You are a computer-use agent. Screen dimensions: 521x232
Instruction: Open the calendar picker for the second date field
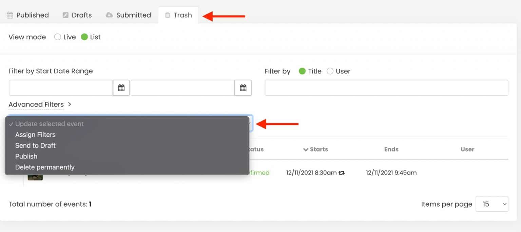243,87
